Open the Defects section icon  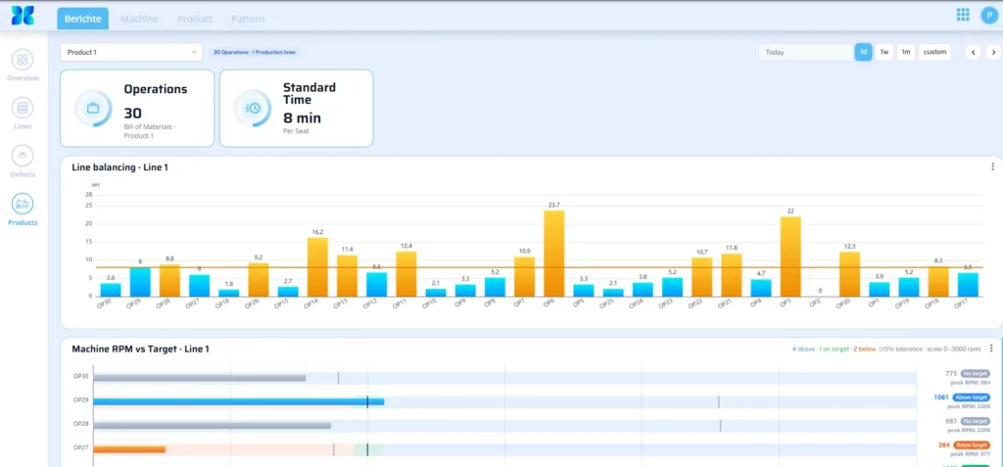click(24, 156)
